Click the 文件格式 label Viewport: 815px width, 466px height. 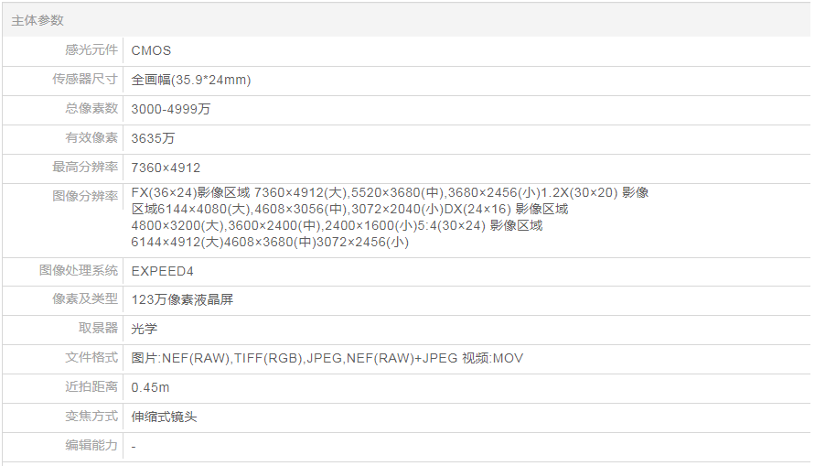[91, 358]
